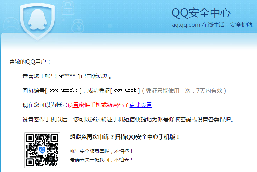Select the 回执编号 receipt number field

pos(64,90)
